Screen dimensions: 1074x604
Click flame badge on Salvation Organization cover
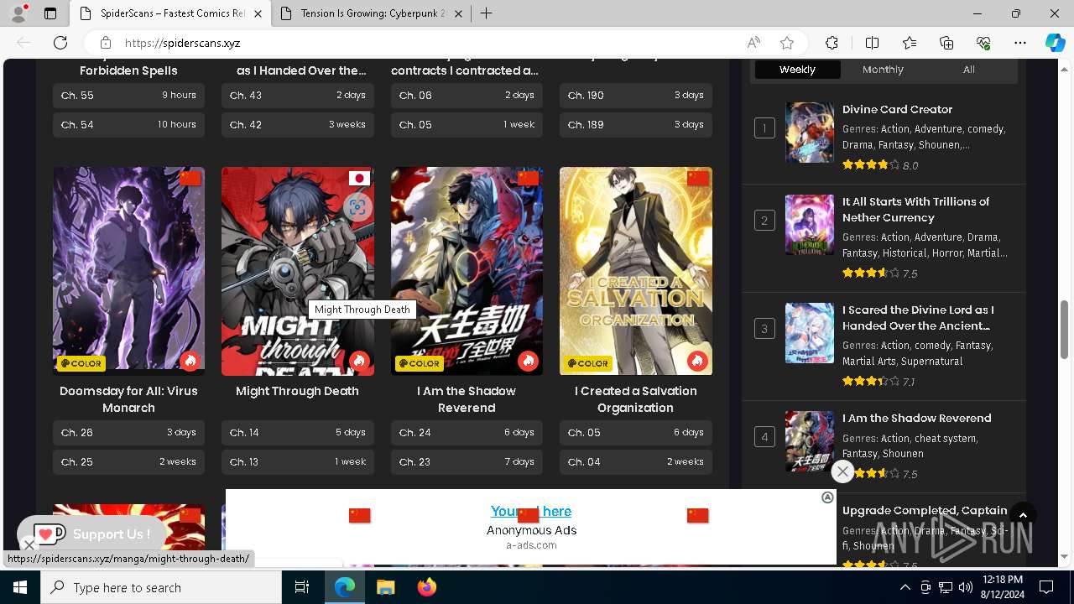(x=697, y=361)
